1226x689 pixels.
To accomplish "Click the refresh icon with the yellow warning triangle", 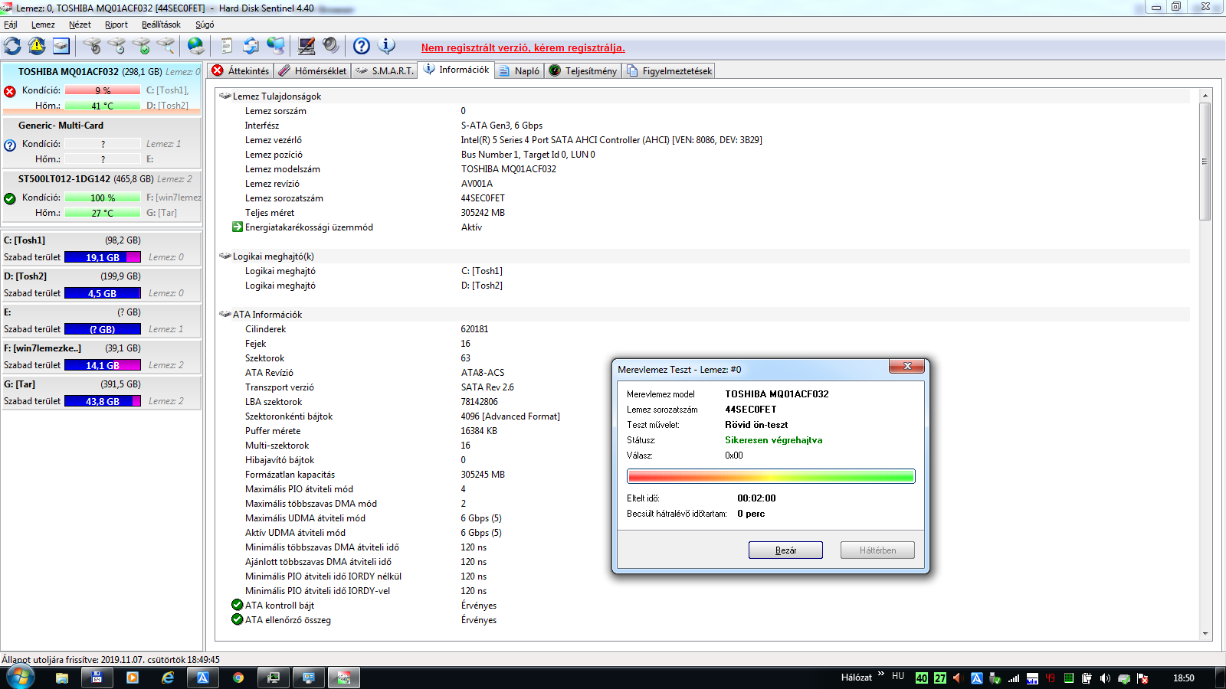I will [x=37, y=46].
